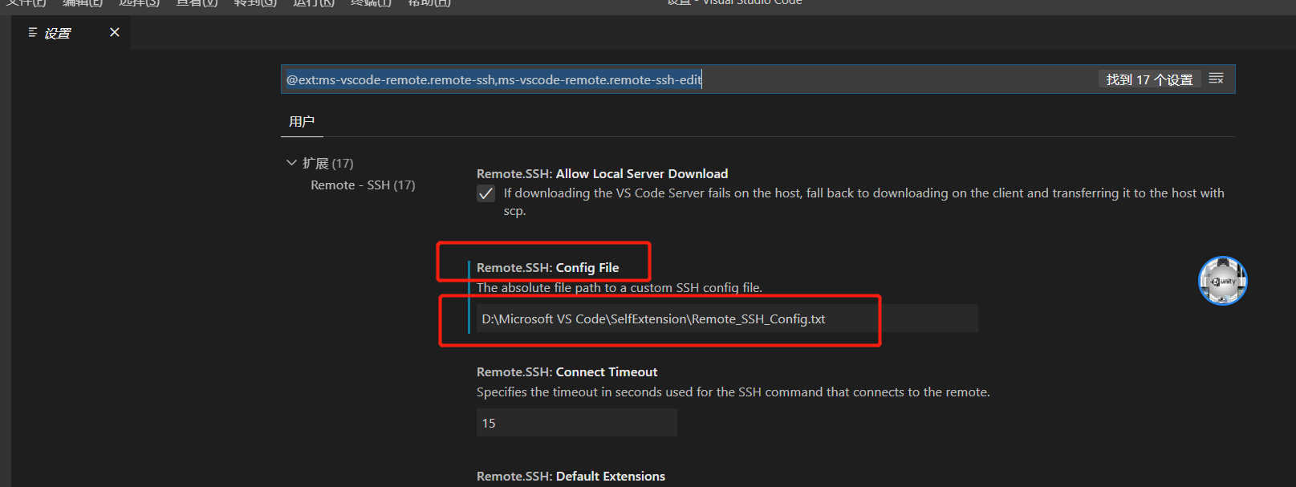Click the absolute file path description text

(x=620, y=287)
